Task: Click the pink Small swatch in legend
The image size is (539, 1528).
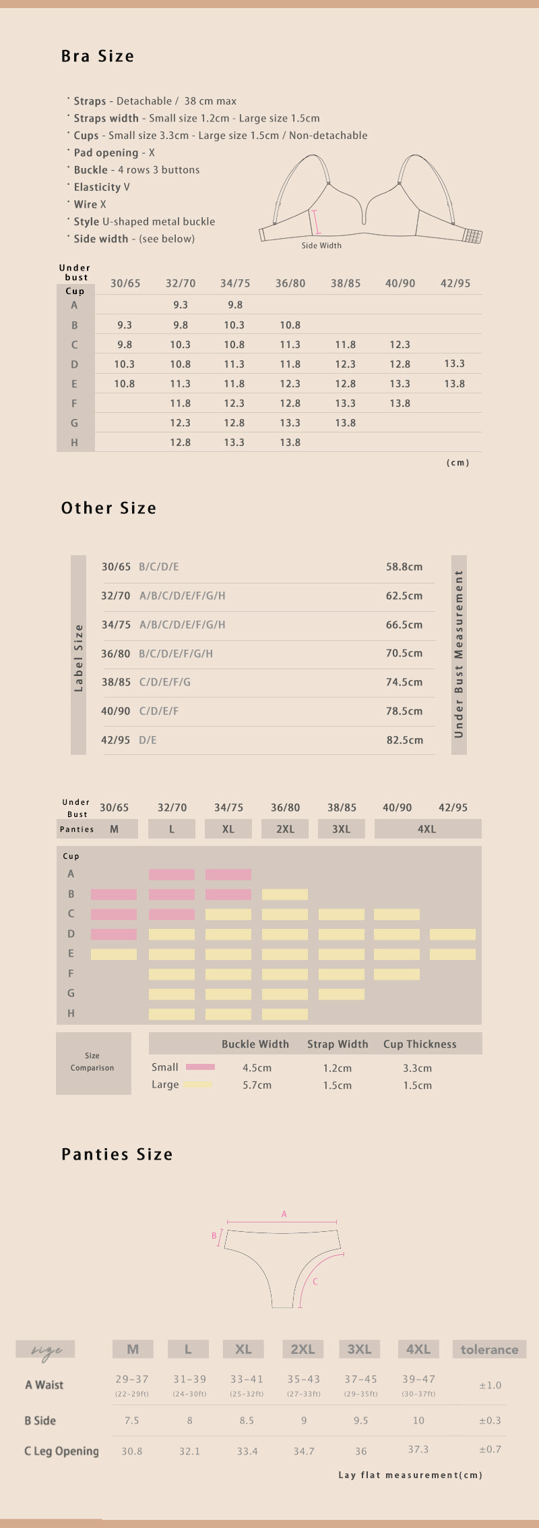Action: point(200,1067)
